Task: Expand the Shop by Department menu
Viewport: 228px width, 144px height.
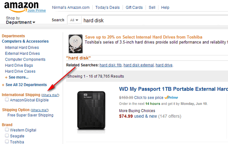Action: click(x=21, y=20)
